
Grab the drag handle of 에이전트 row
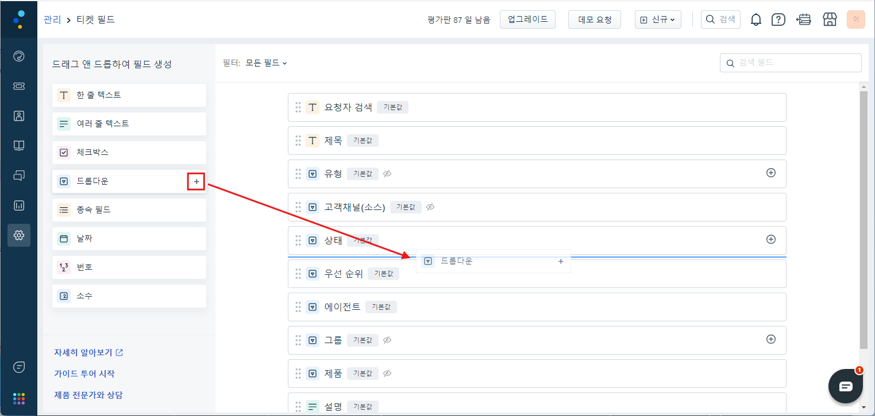click(298, 307)
